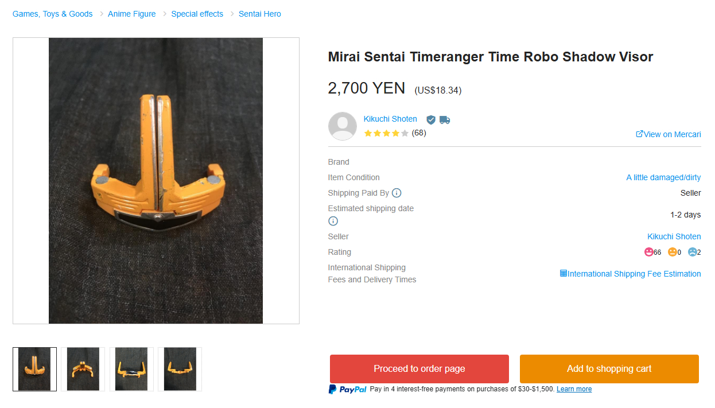Image resolution: width=715 pixels, height=408 pixels.
Task: Navigate to Sentai Hero breadcrumb
Action: pyautogui.click(x=259, y=14)
